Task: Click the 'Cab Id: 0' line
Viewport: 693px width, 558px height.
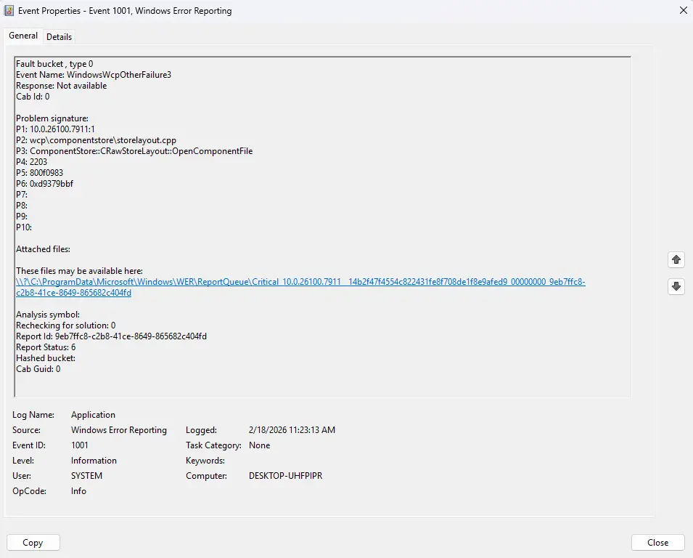Action: click(x=33, y=97)
